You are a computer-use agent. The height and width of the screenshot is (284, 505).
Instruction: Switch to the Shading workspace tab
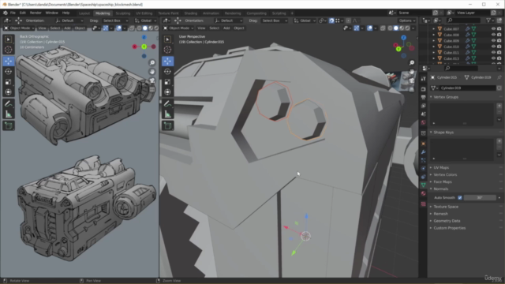[x=191, y=13]
